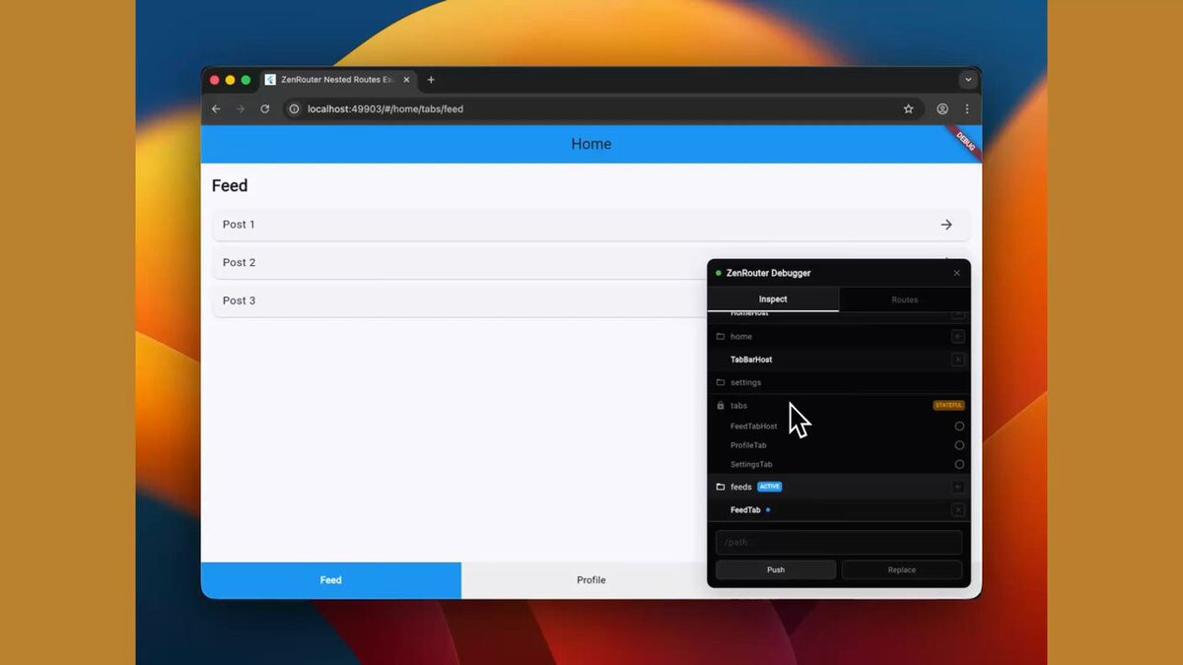1183x665 pixels.
Task: Click the X icon on TabBarHost row
Action: [958, 360]
